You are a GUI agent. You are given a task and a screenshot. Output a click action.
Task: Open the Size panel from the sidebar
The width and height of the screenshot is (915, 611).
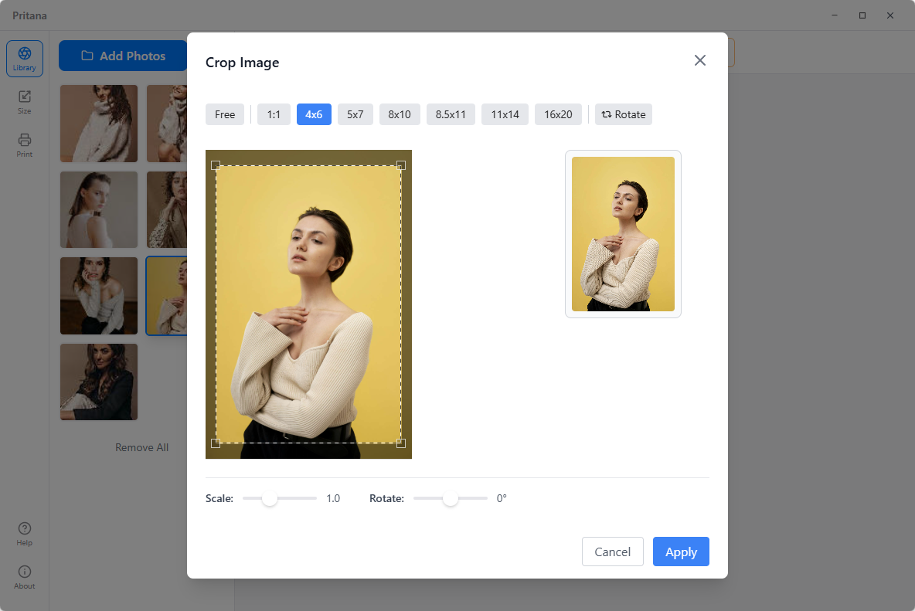pyautogui.click(x=24, y=100)
